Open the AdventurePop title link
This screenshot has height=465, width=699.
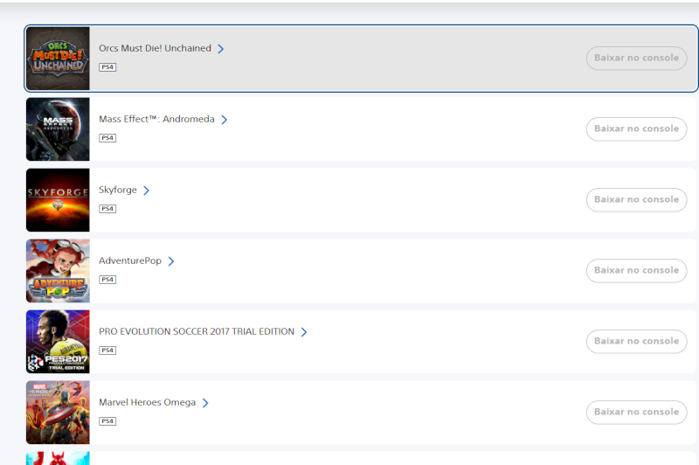pos(130,260)
